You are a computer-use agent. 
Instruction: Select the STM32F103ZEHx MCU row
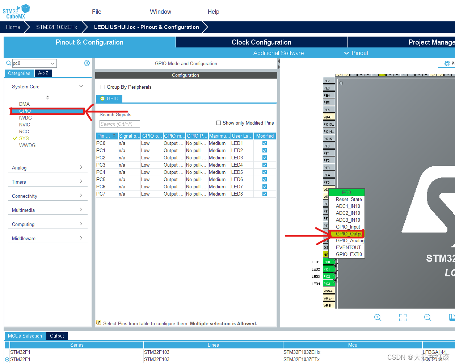[229, 352]
